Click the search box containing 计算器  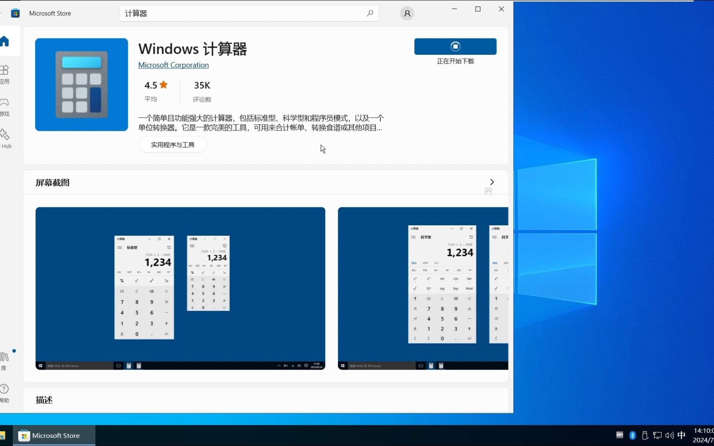249,13
